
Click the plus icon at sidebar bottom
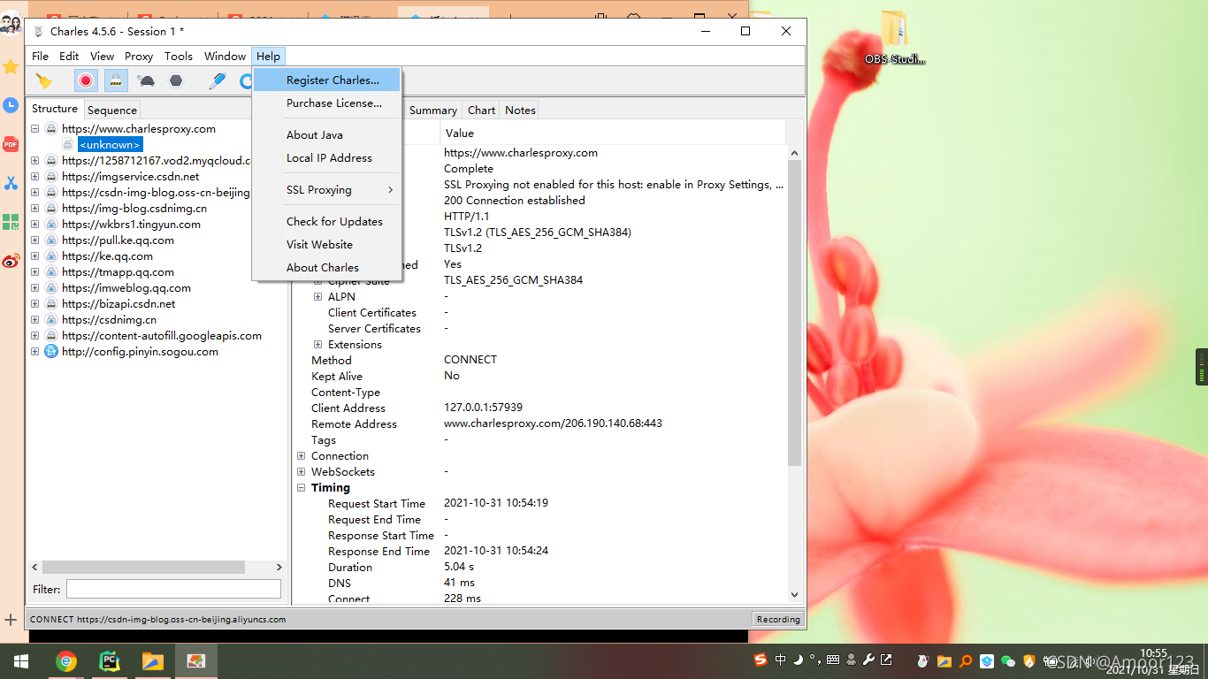click(x=11, y=620)
